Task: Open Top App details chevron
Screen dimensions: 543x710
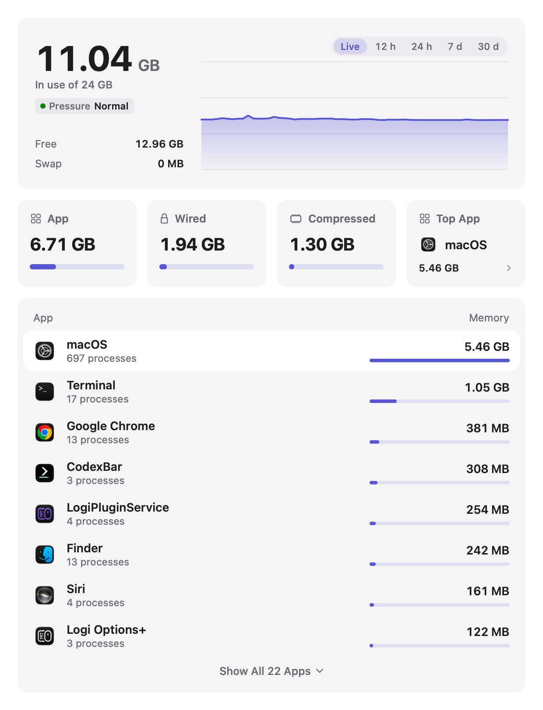Action: click(x=508, y=268)
